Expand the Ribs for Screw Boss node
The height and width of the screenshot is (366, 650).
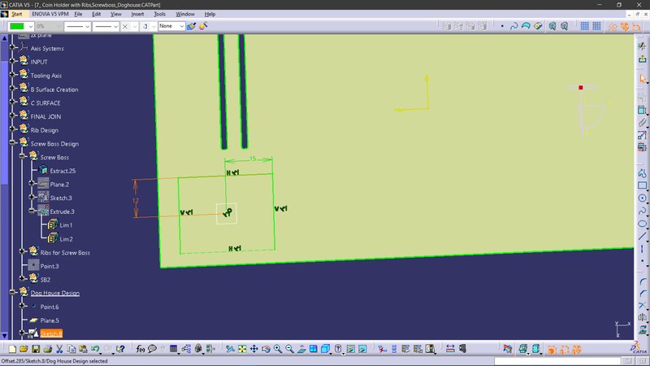click(x=23, y=251)
